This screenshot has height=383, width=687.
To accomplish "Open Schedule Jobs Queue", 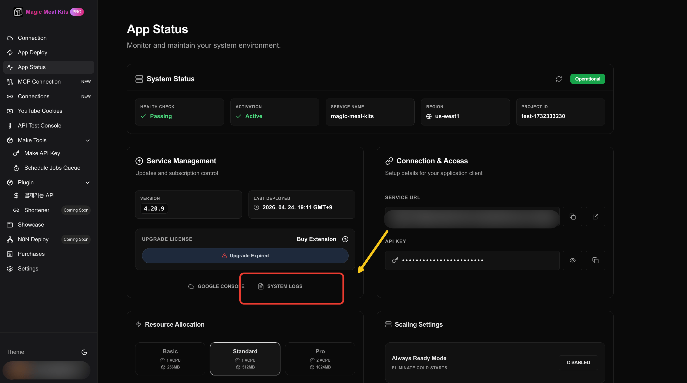I will pyautogui.click(x=52, y=168).
